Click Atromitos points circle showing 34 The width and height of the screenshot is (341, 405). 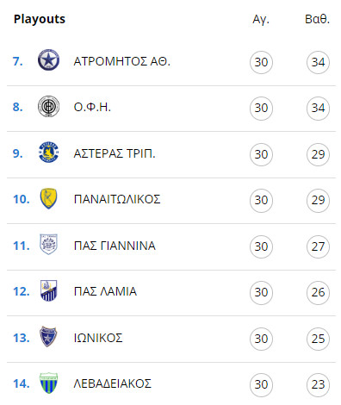(318, 62)
